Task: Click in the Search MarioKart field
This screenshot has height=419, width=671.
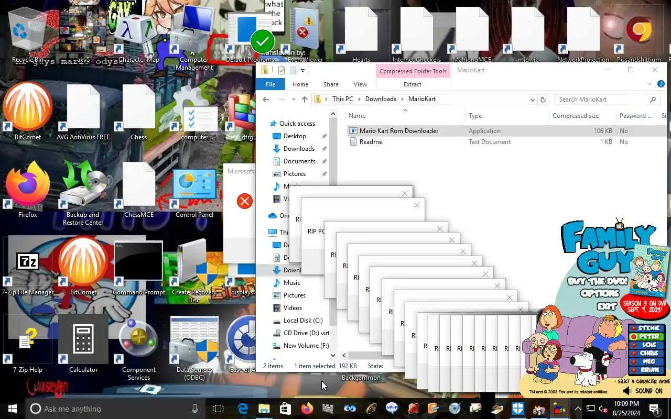Action: [x=607, y=99]
